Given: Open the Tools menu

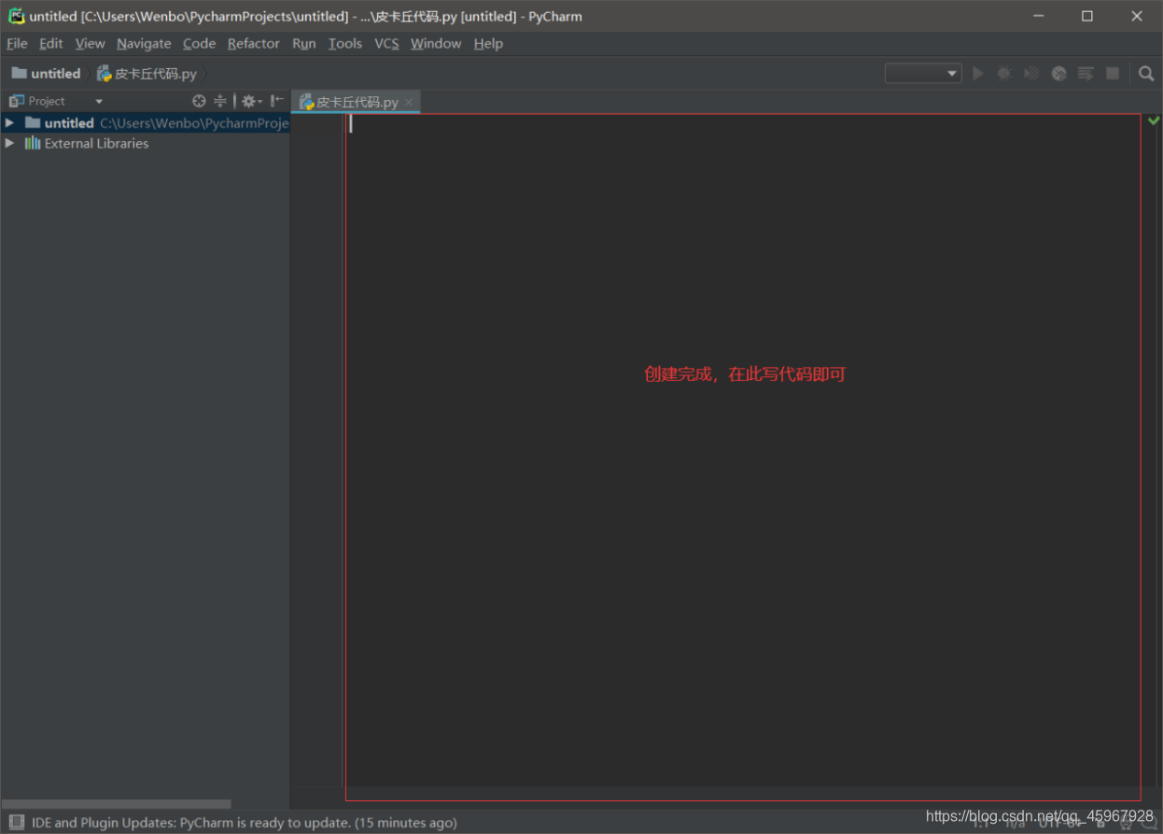Looking at the screenshot, I should [344, 43].
